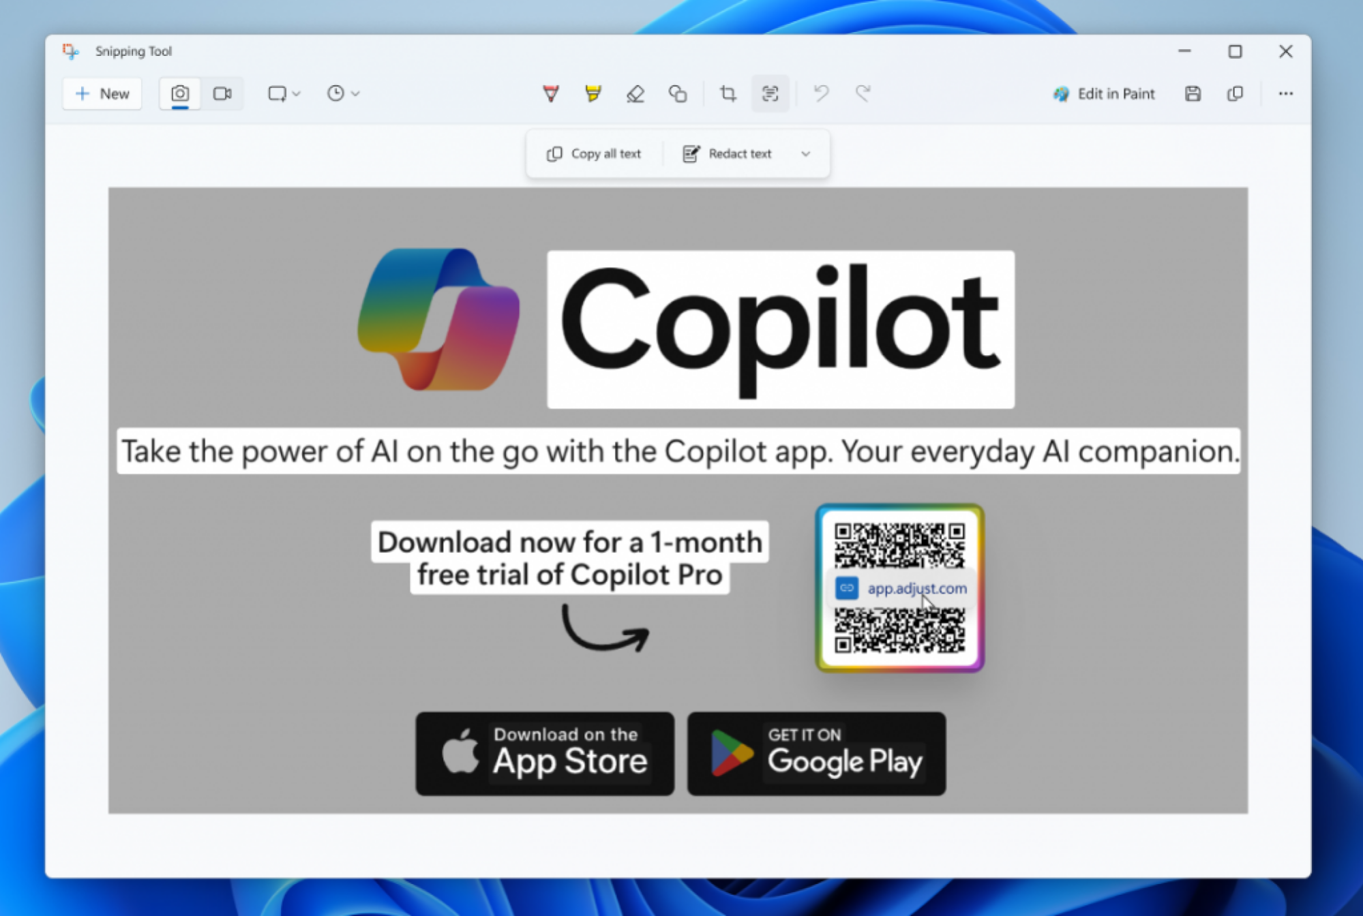Click the text recognition icon
This screenshot has width=1363, height=916.
[x=772, y=93]
